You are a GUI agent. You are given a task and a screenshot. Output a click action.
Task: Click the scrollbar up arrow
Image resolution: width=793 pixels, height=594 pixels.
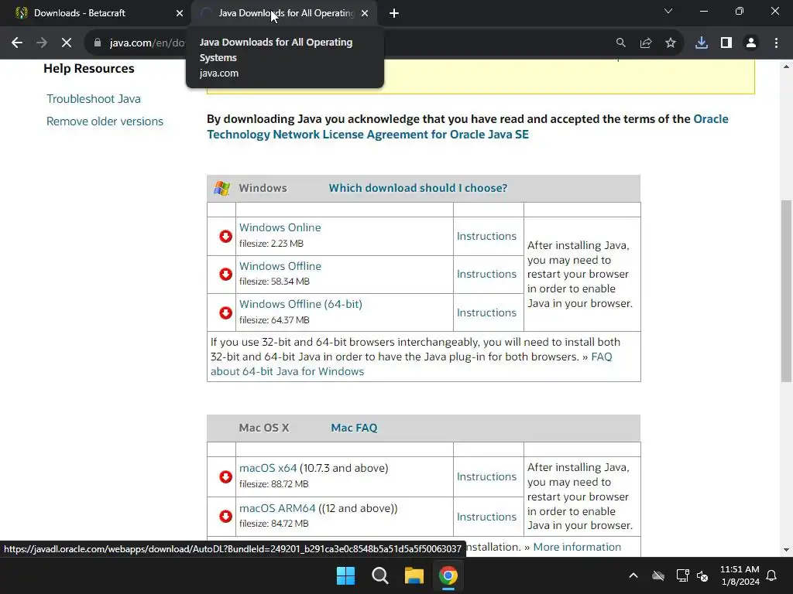pos(786,67)
